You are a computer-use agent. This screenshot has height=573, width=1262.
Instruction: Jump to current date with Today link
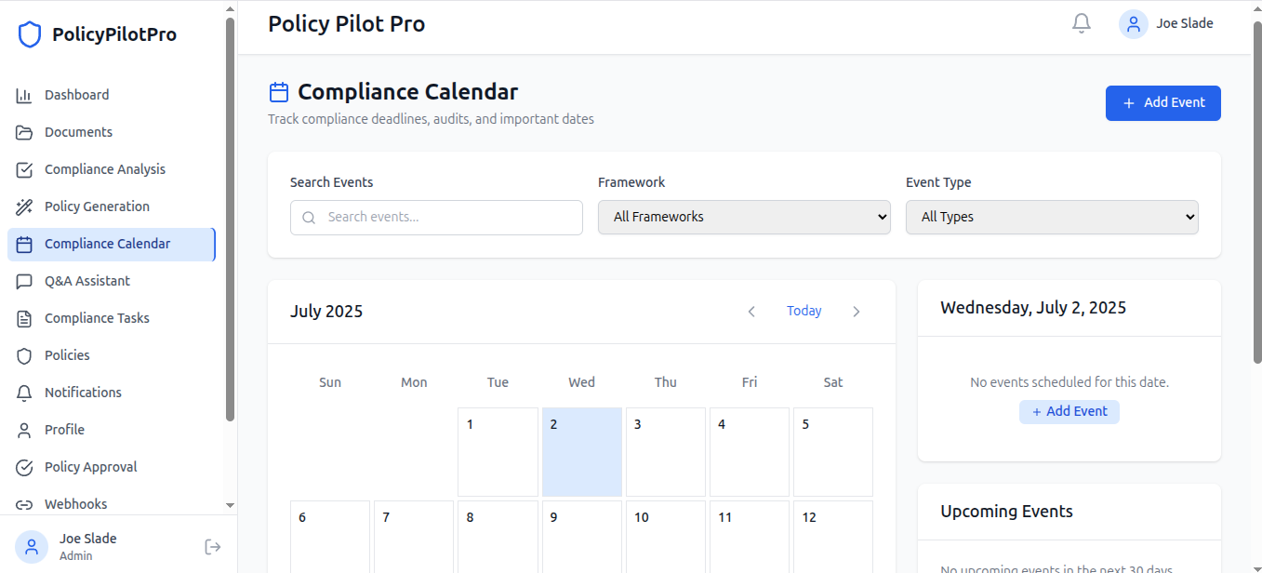pos(804,311)
